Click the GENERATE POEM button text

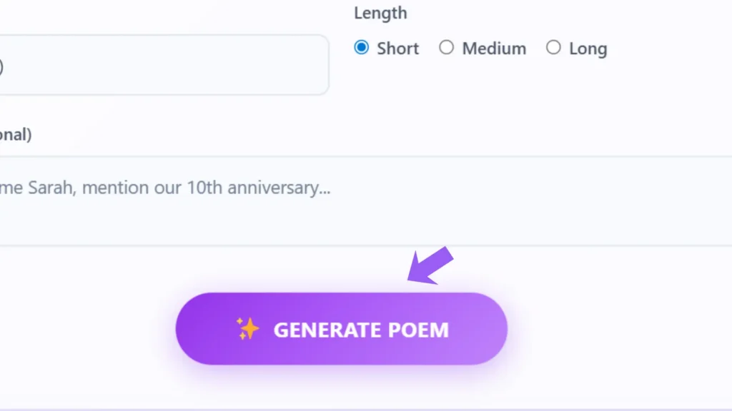pos(361,329)
